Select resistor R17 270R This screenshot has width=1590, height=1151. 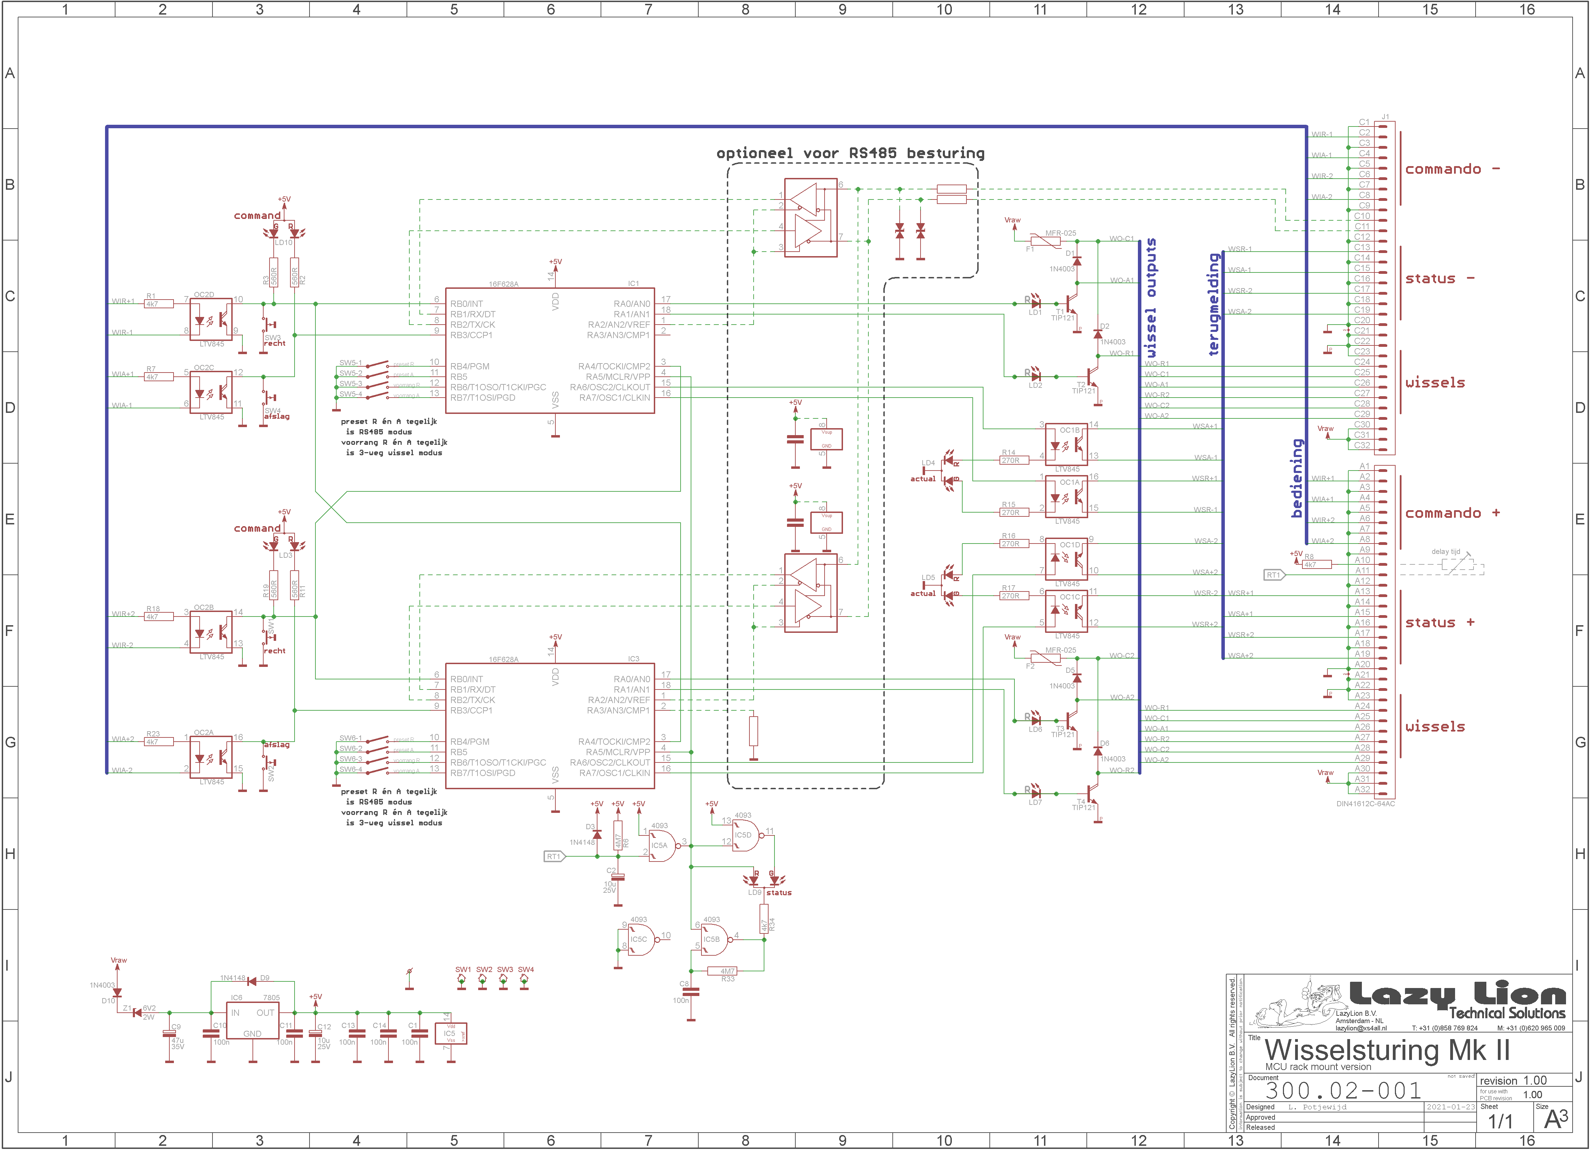tap(1014, 595)
